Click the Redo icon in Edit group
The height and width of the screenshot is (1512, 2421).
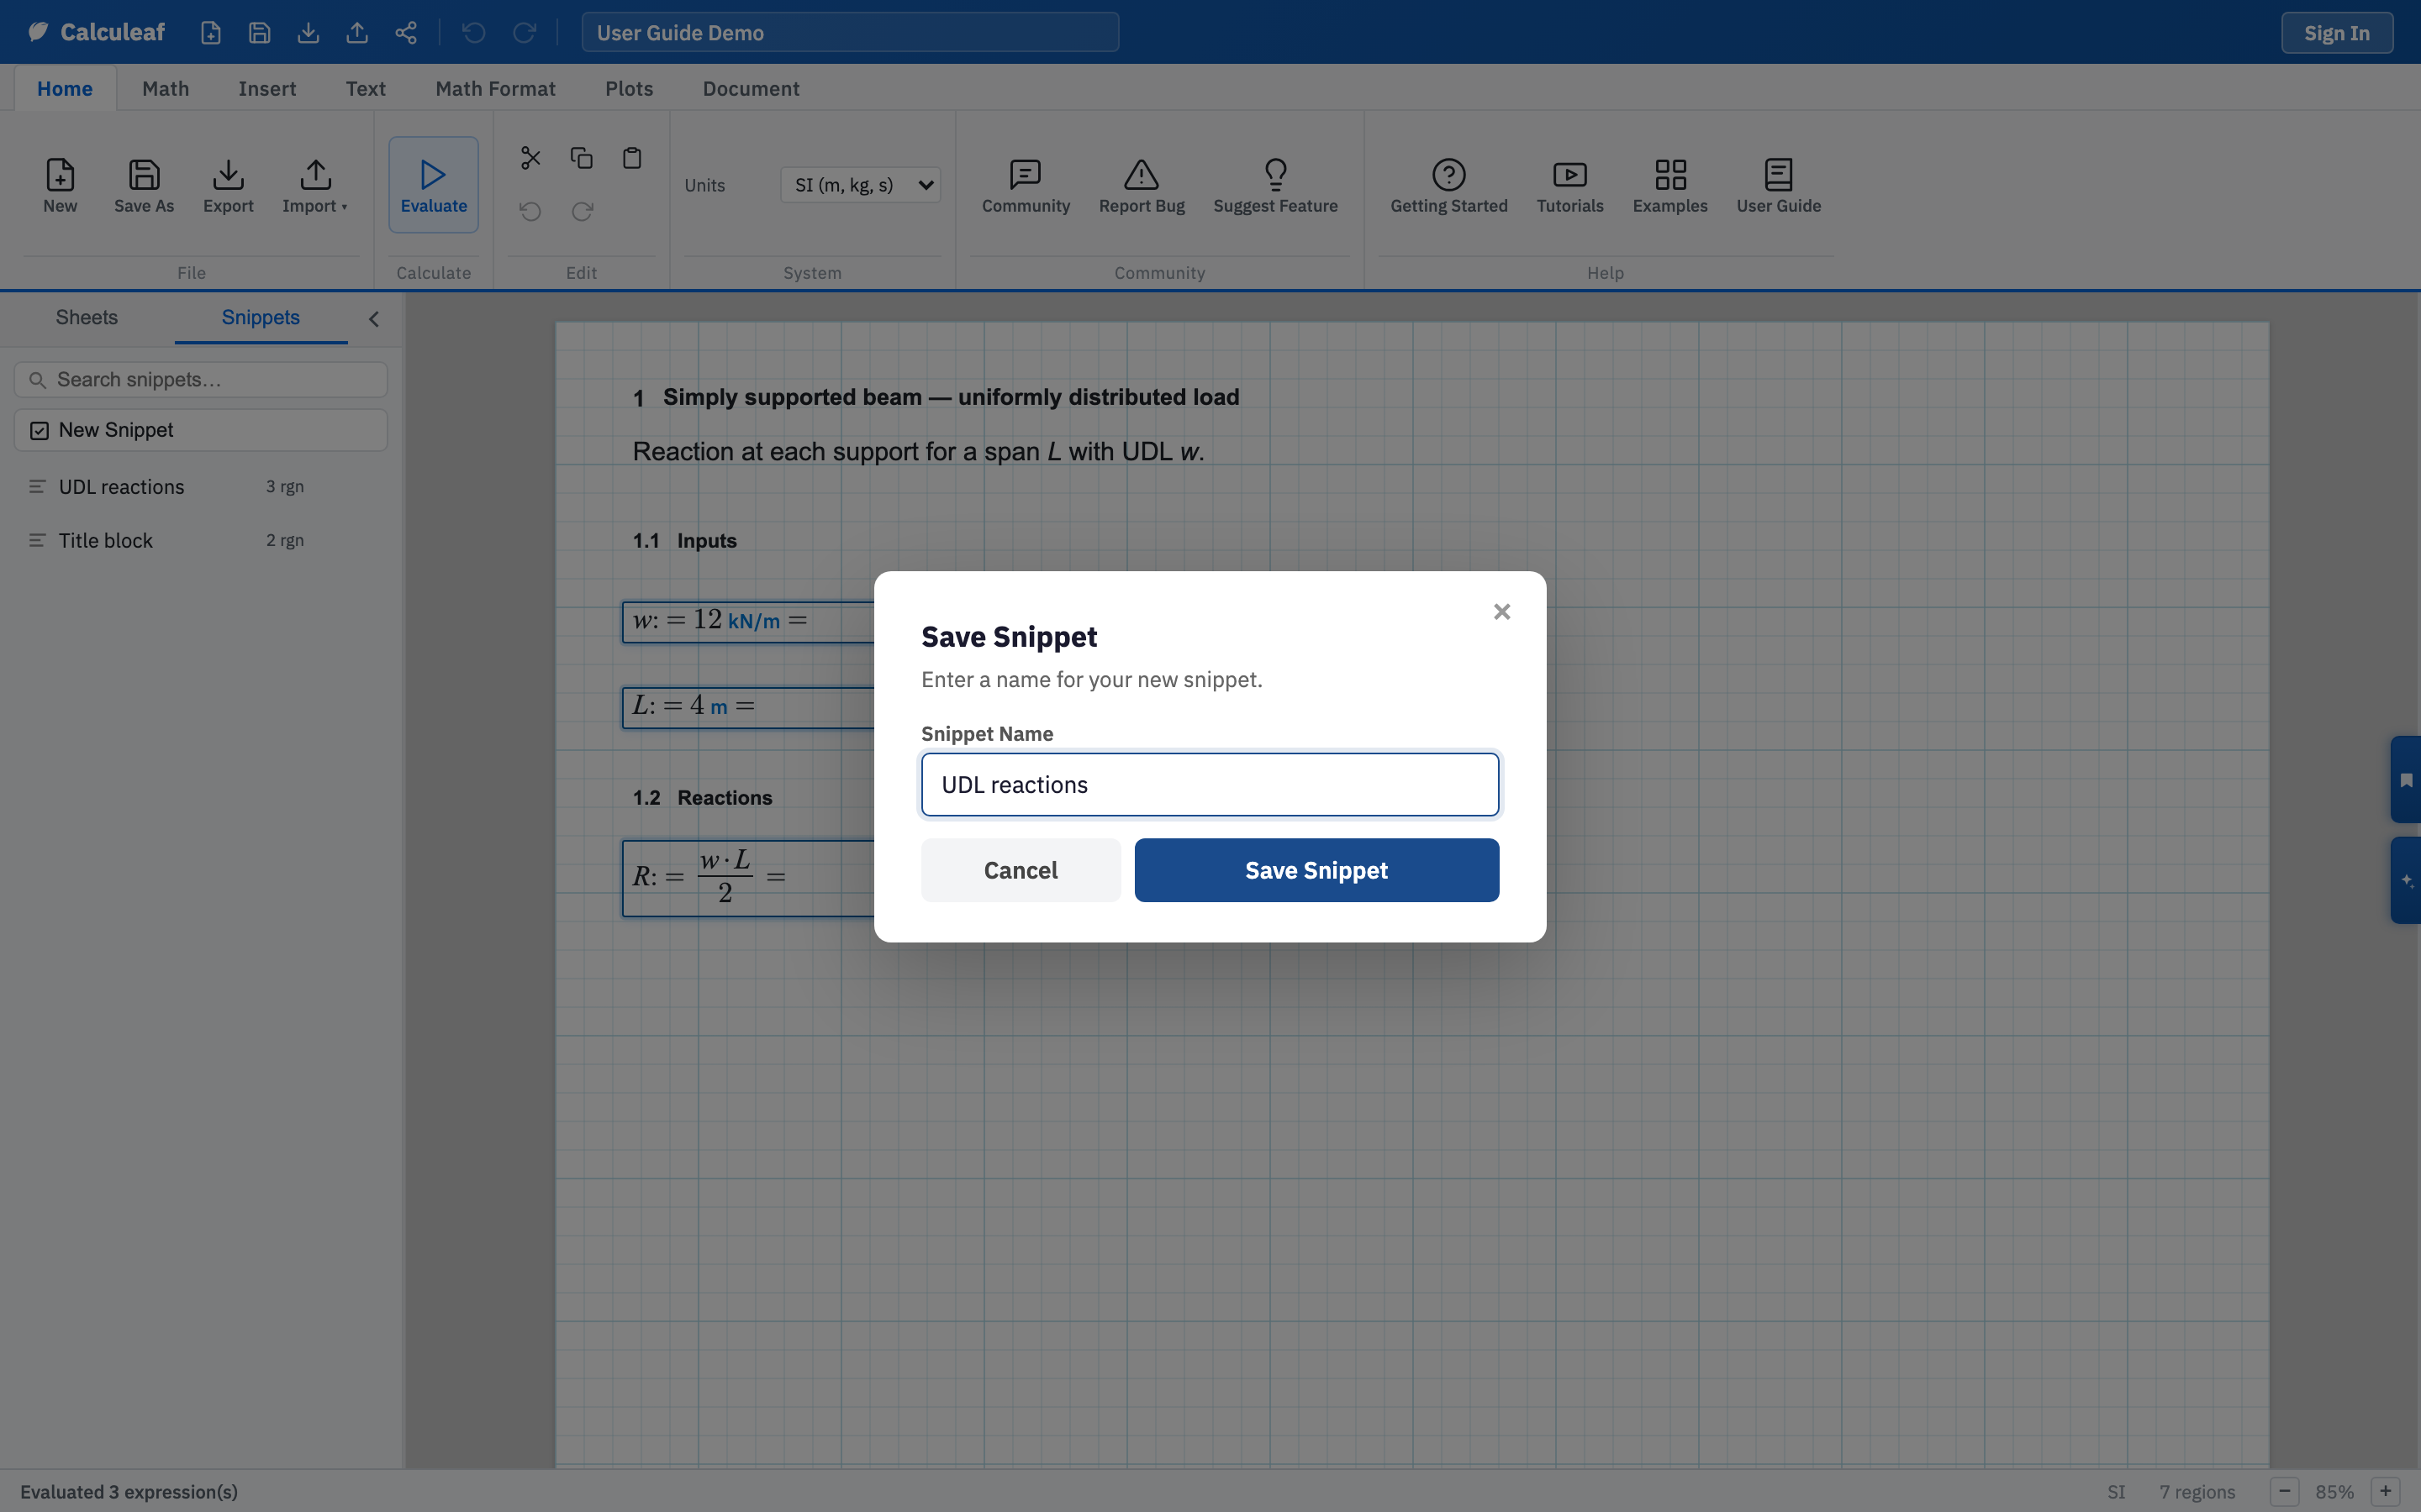(583, 211)
